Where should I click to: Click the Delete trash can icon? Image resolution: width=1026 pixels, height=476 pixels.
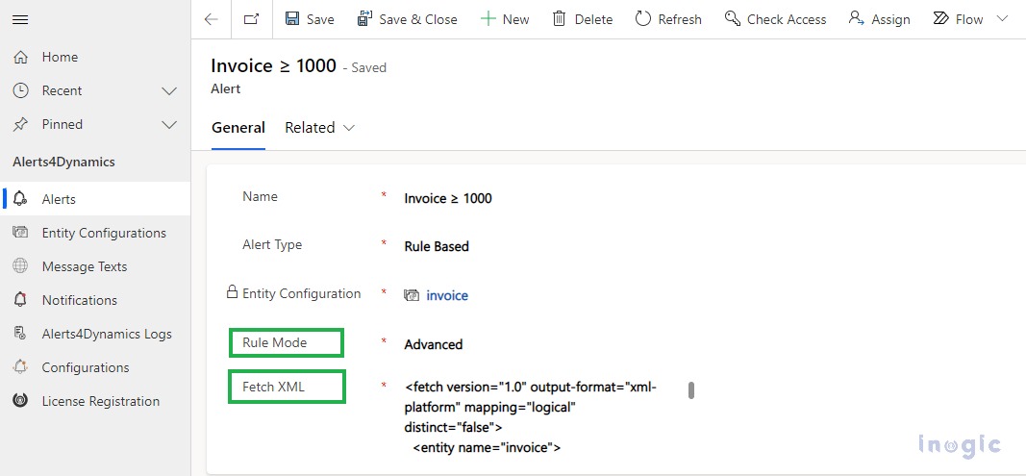pyautogui.click(x=559, y=19)
